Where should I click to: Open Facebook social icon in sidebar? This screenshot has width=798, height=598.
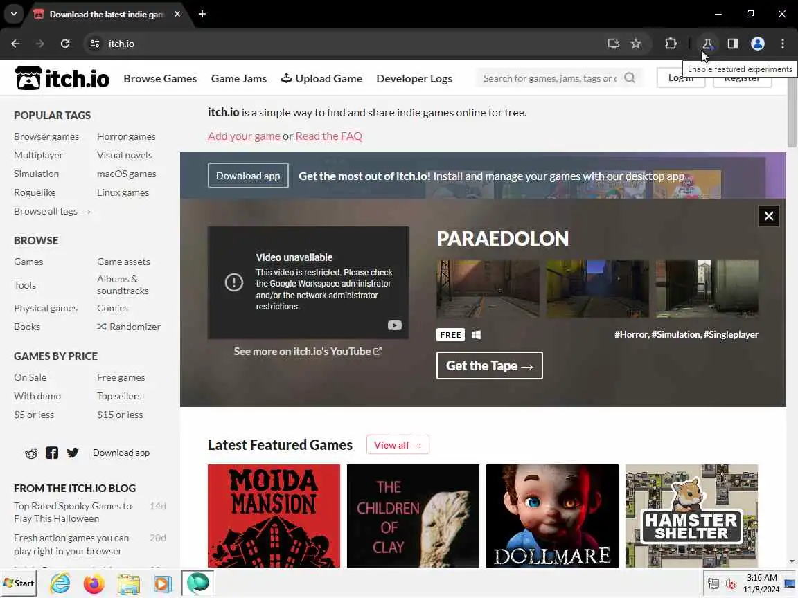point(52,453)
